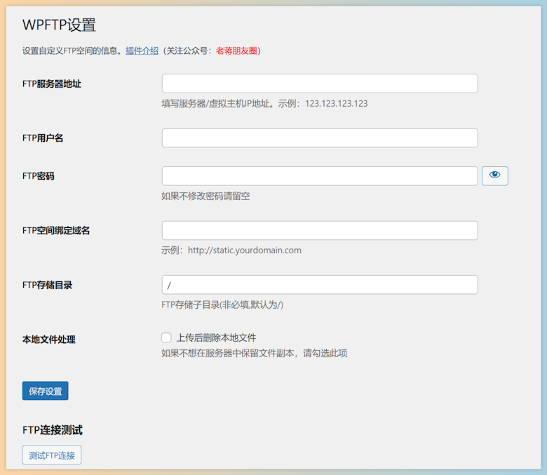547x475 pixels.
Task: Click the WPFTP设置 page heading
Action: 59,25
